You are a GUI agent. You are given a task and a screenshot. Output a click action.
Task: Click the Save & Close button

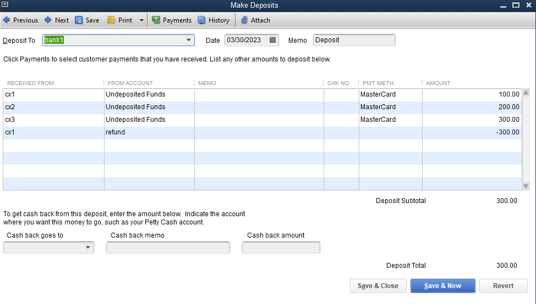pyautogui.click(x=378, y=286)
